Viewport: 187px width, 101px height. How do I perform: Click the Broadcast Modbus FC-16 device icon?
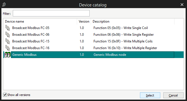click(8, 48)
